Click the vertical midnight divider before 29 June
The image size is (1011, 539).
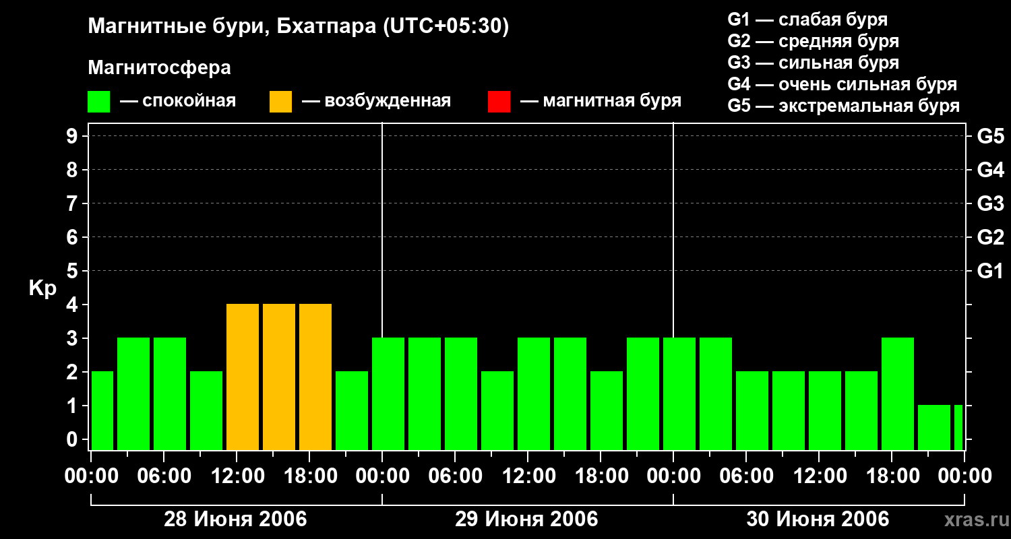click(x=382, y=286)
